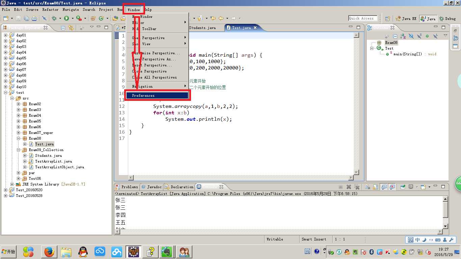Switch to the Students.java tab
The width and height of the screenshot is (461, 259).
click(x=202, y=28)
